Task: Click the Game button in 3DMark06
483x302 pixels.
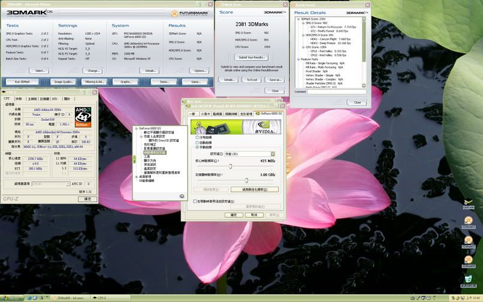Action: coord(195,81)
